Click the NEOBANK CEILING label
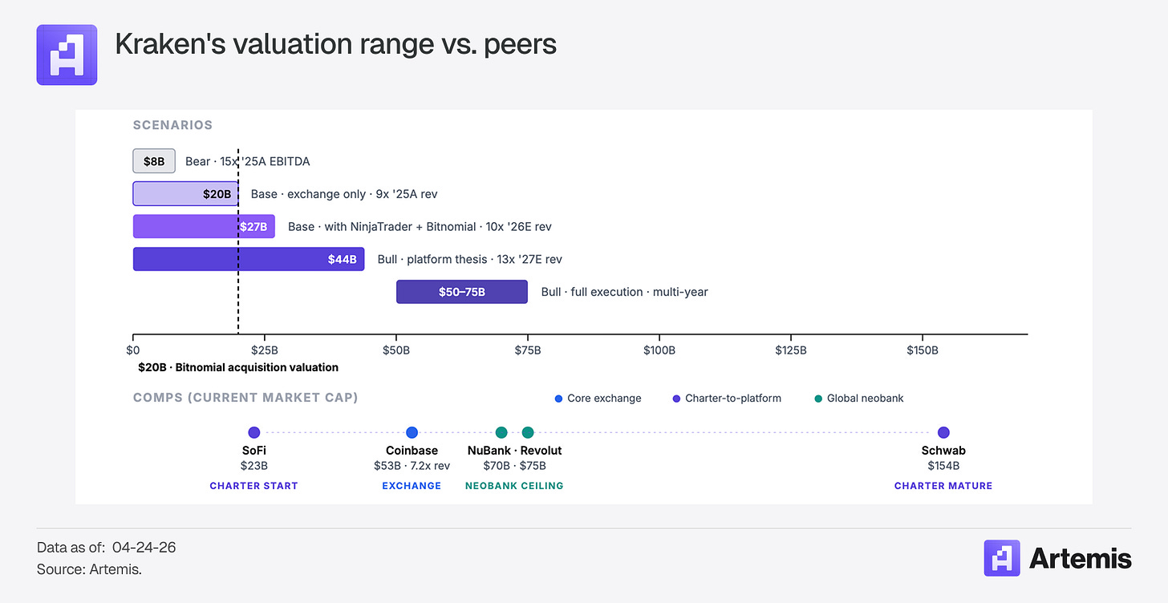 click(x=514, y=486)
